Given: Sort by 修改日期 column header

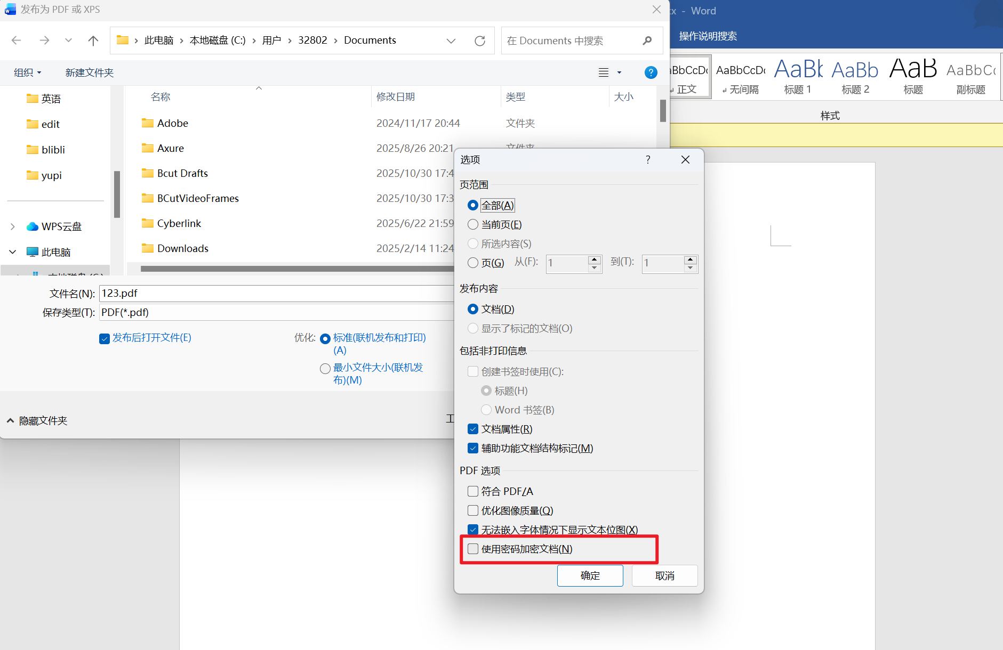Looking at the screenshot, I should [395, 96].
